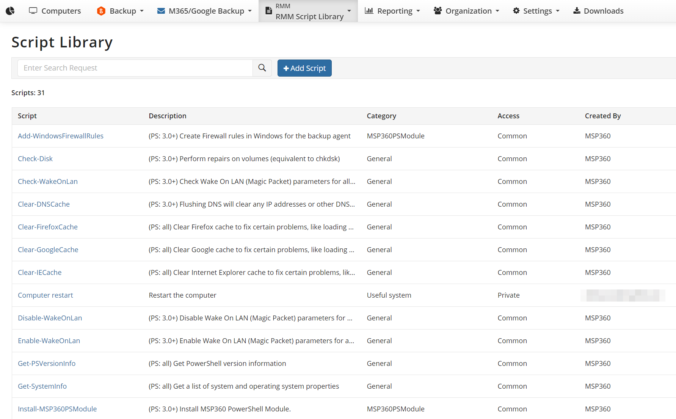The image size is (676, 419).
Task: Click 'Get a list of system' description
Action: pos(244,386)
